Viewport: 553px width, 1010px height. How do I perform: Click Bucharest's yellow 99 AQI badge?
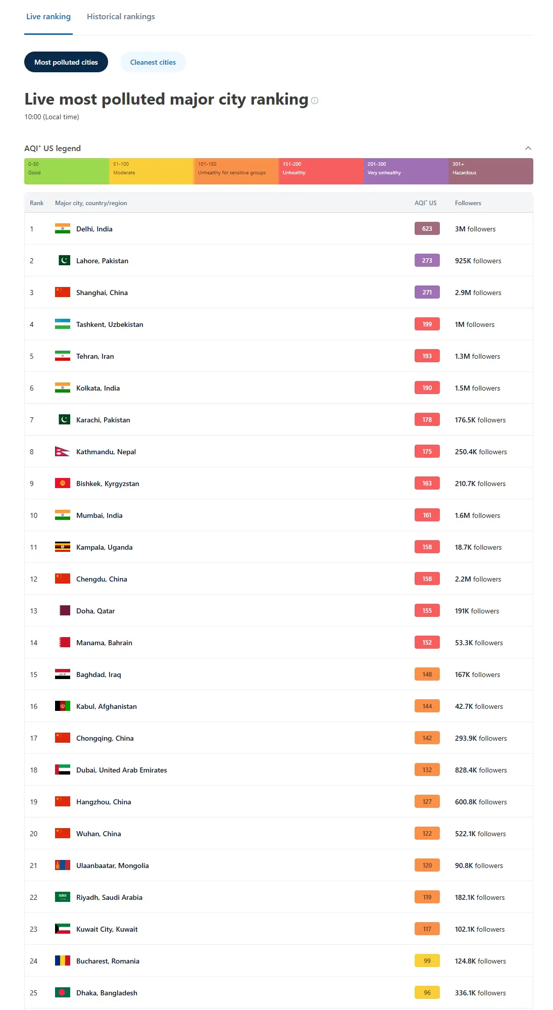(x=427, y=961)
